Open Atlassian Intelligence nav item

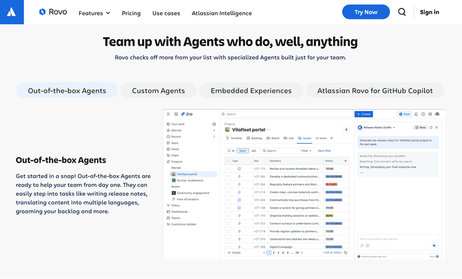point(222,13)
